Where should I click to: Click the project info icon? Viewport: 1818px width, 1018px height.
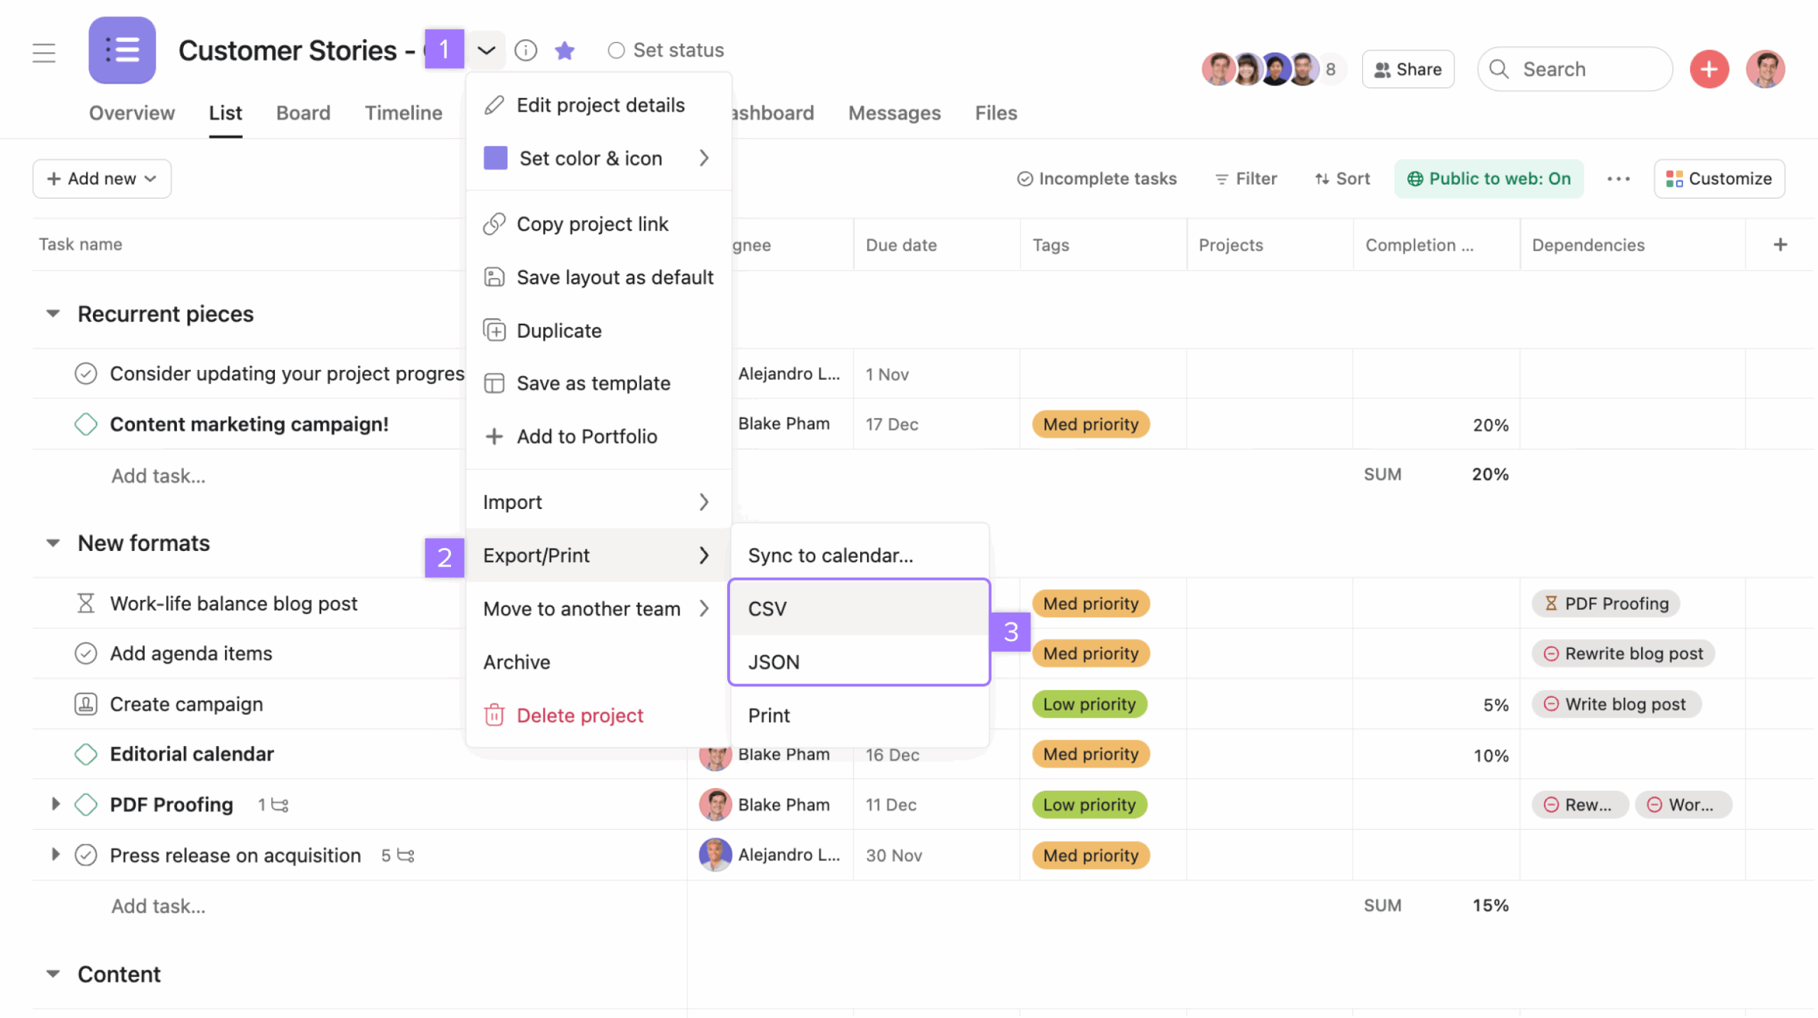coord(526,50)
